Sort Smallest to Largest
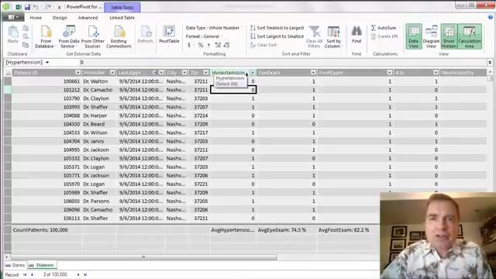 point(277,28)
